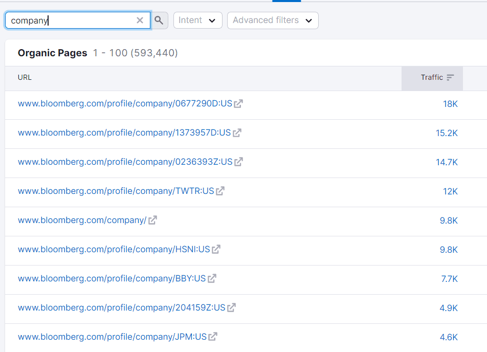Click the 12K traffic value for TWTR
Image resolution: width=487 pixels, height=352 pixels.
point(450,191)
